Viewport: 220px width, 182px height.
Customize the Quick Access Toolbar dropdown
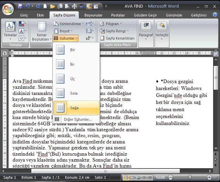pos(106,6)
